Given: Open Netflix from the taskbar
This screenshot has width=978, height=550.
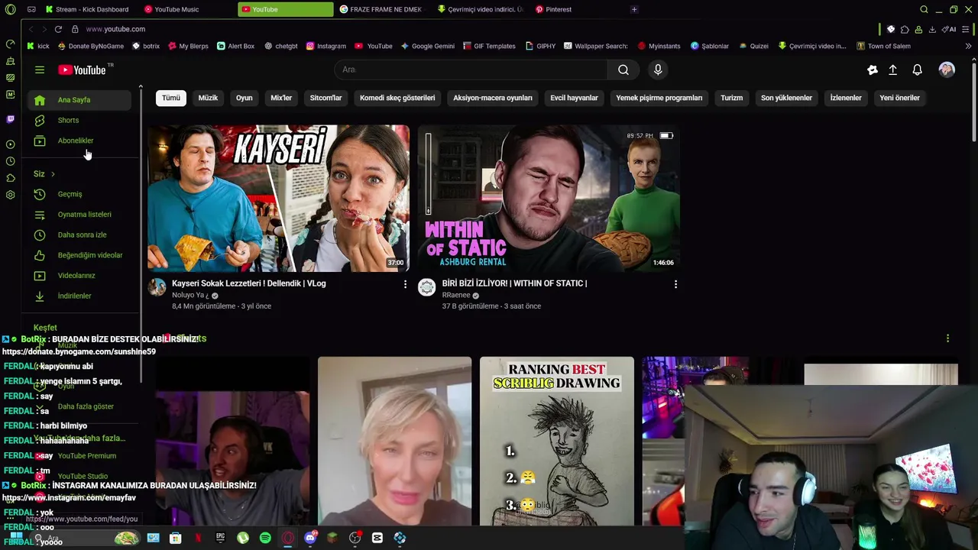Looking at the screenshot, I should [198, 538].
